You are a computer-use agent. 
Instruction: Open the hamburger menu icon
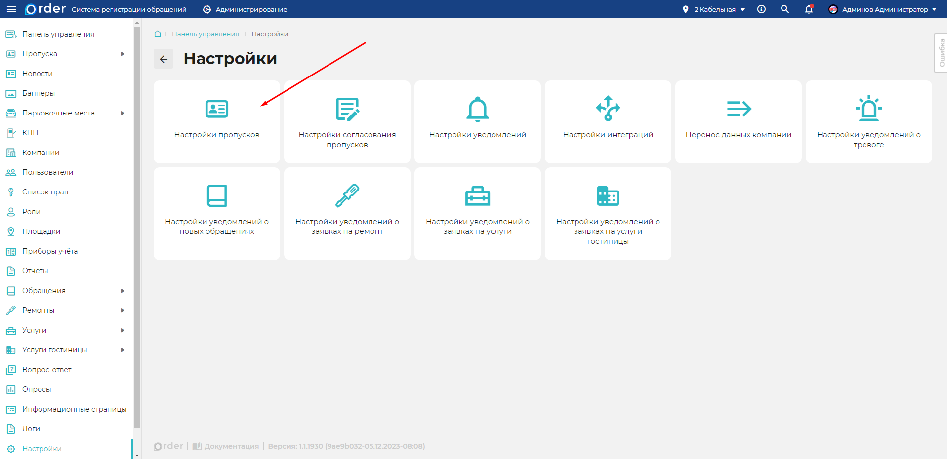[11, 9]
